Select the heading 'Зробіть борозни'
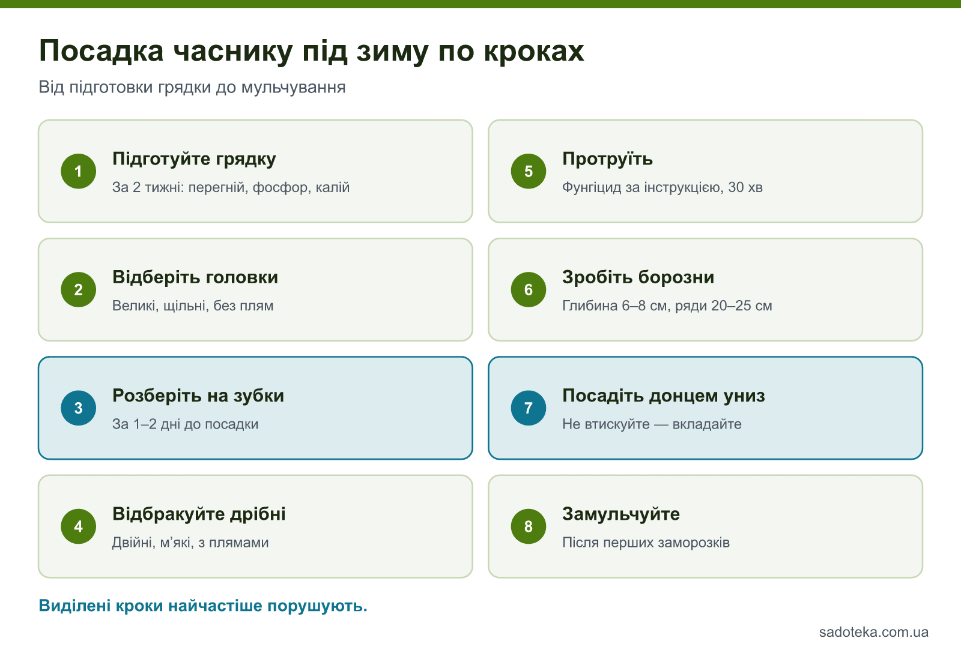This screenshot has height=656, width=961. (x=638, y=277)
